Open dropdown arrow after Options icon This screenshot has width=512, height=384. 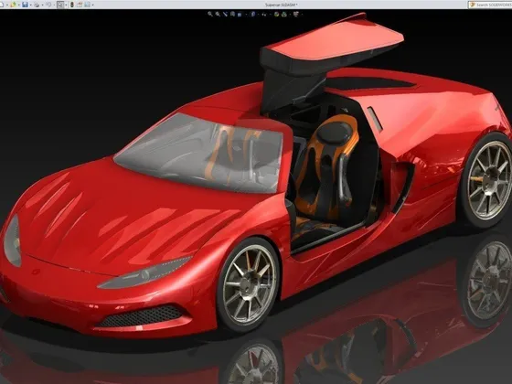tap(92, 5)
